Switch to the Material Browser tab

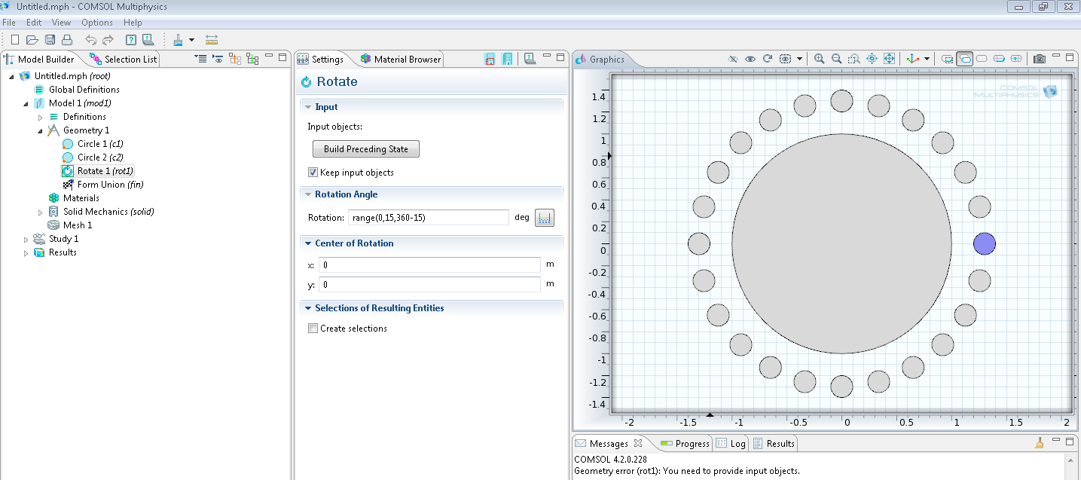(400, 59)
